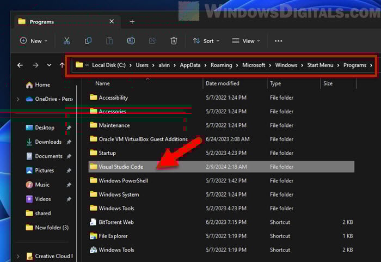Select the Windows Tools shortcut row
This screenshot has width=381, height=262.
click(x=221, y=250)
